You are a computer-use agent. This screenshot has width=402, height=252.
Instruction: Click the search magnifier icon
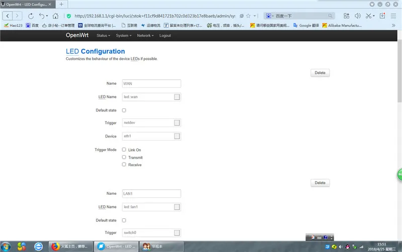330,16
